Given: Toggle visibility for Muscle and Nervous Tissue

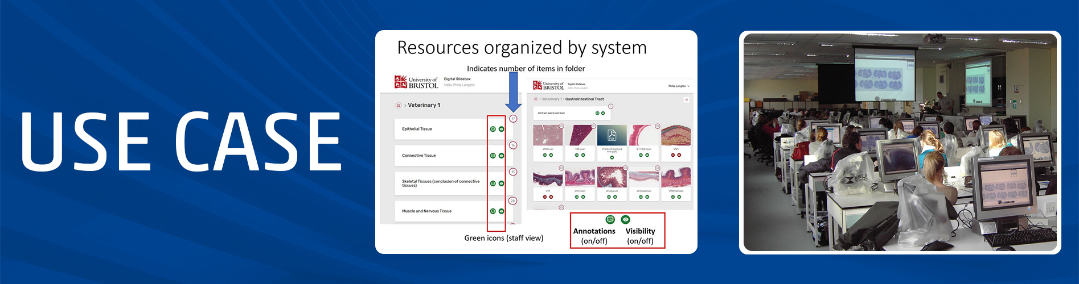Looking at the screenshot, I should click(x=501, y=211).
